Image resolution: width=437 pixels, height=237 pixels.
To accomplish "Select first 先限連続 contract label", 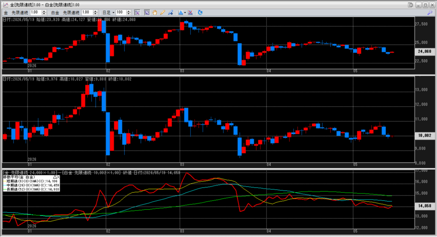I will pyautogui.click(x=20, y=12).
